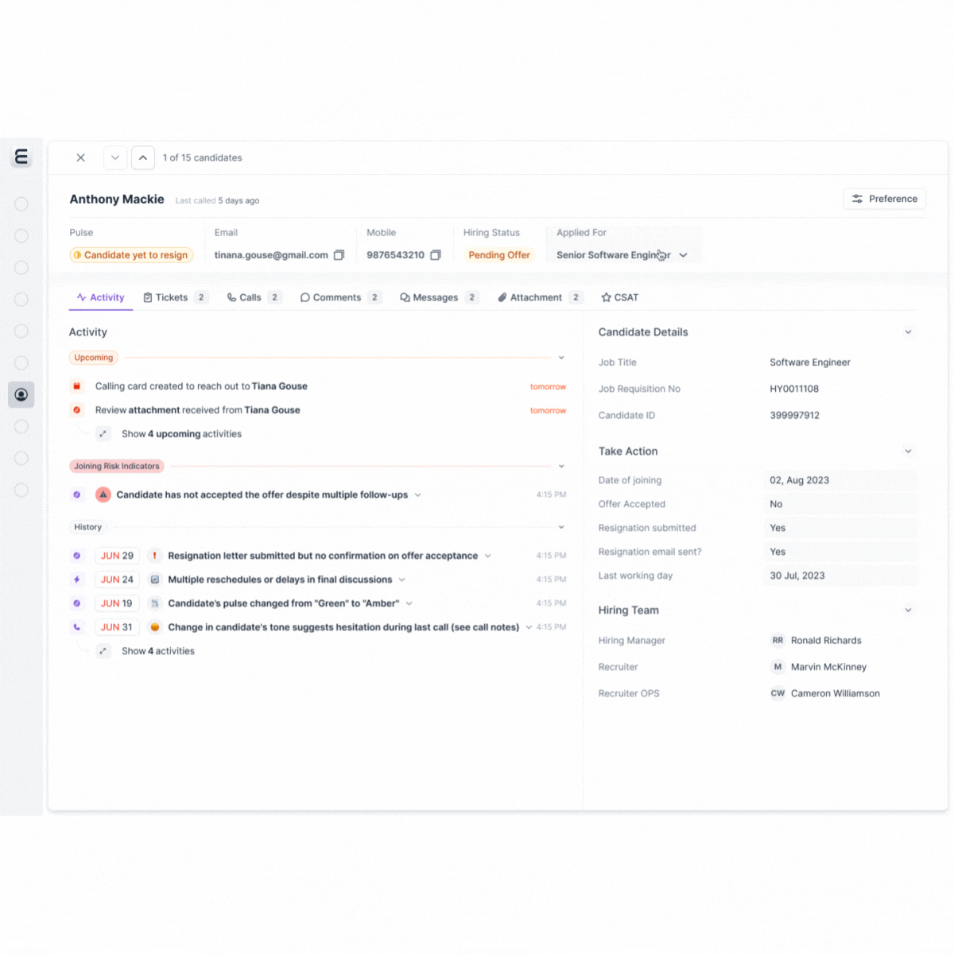Open the Applied For dropdown
Screen dimensions: 954x954
point(683,255)
